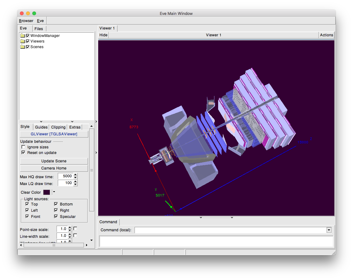Image resolution: width=353 pixels, height=280 pixels.
Task: Uncheck Reset on update option
Action: click(x=23, y=153)
